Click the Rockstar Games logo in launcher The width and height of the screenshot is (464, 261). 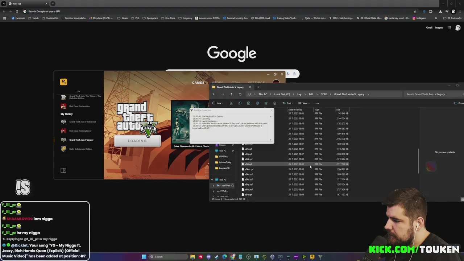tap(63, 82)
